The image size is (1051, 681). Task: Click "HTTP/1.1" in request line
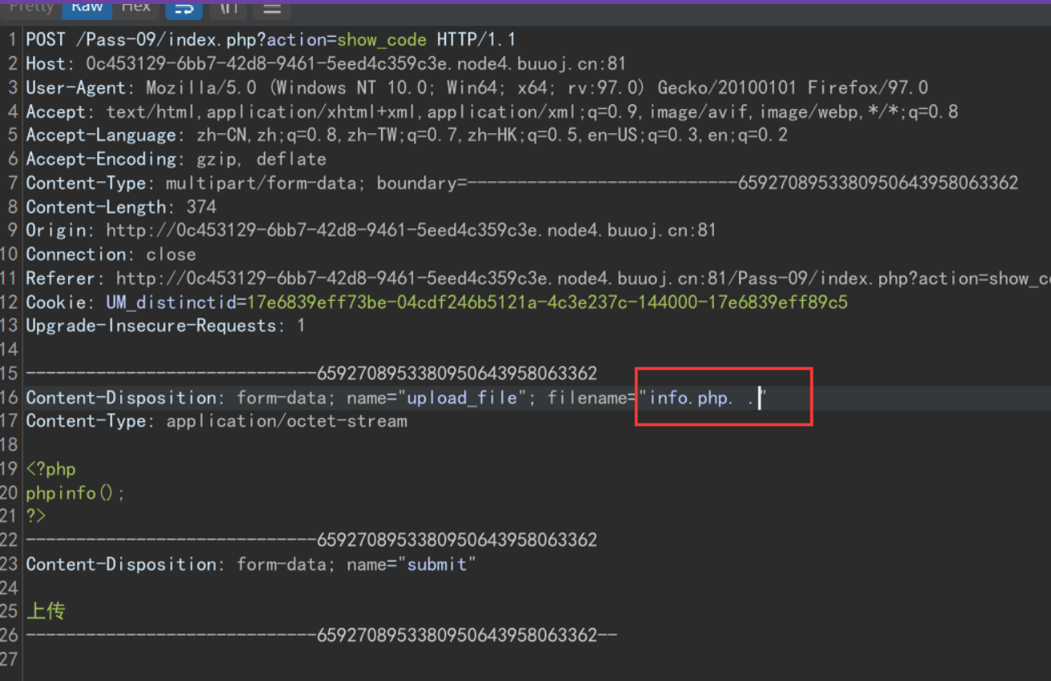(477, 40)
